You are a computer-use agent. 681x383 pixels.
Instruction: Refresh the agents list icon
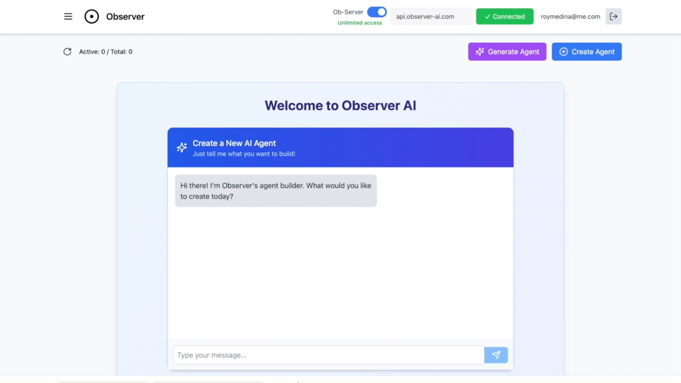pos(67,52)
